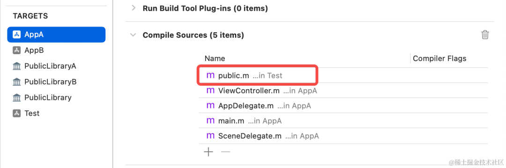506x168 pixels.
Task: Select AppDelegate.m source row
Action: tap(343, 105)
